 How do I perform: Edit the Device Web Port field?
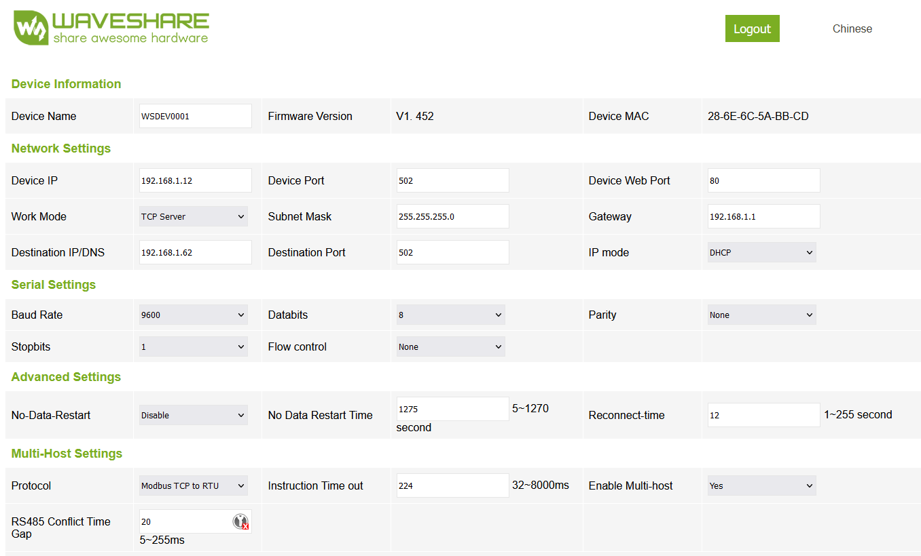pyautogui.click(x=764, y=180)
